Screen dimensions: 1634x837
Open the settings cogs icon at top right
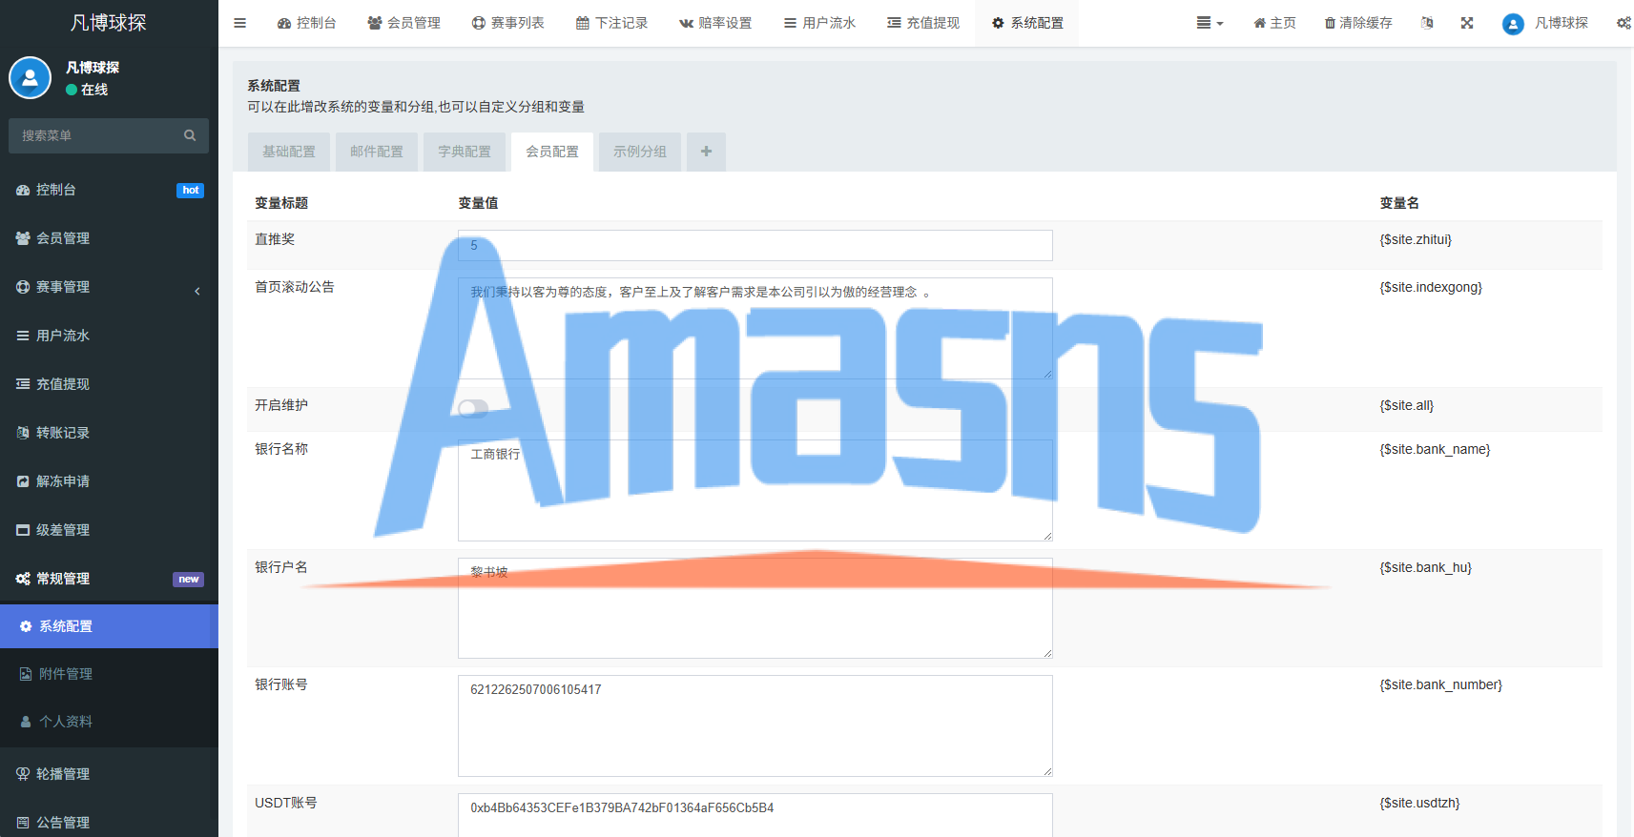1624,23
